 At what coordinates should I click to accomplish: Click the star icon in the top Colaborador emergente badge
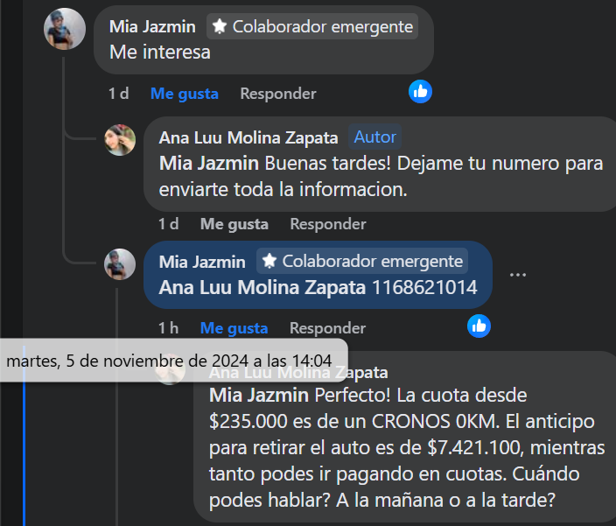click(x=220, y=27)
